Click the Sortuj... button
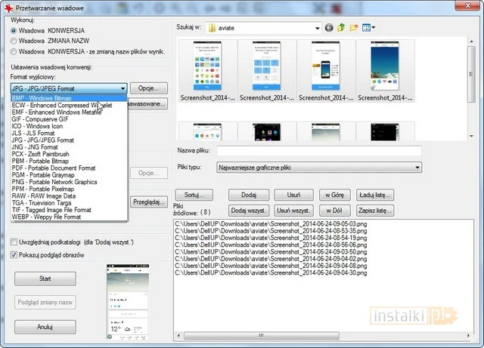This screenshot has height=348, width=484. [194, 195]
